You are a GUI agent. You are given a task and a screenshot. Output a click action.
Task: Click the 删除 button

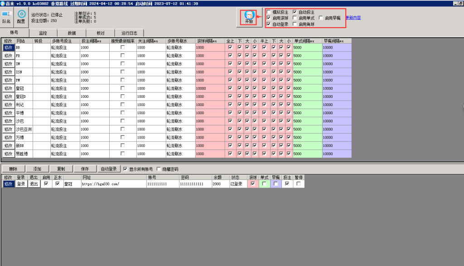click(x=13, y=169)
